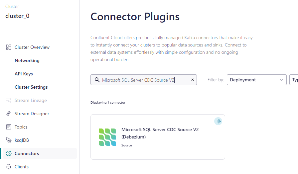Click the Topics list icon
This screenshot has width=298, height=174.
(x=9, y=127)
